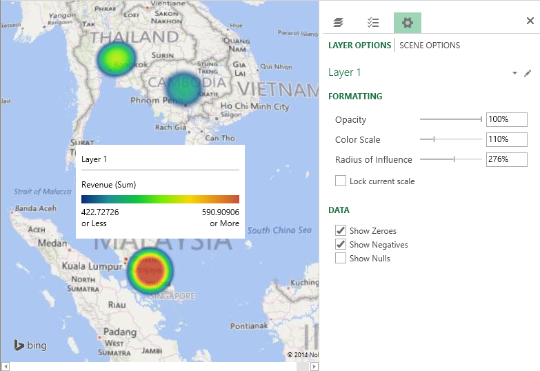Switch to the Scene Options tab
The width and height of the screenshot is (540, 371).
pos(430,46)
